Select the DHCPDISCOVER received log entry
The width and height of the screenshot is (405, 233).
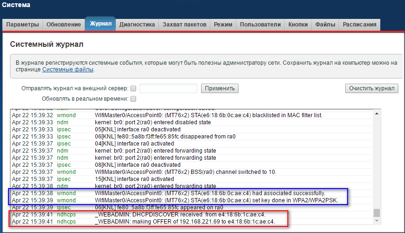pyautogui.click(x=181, y=214)
